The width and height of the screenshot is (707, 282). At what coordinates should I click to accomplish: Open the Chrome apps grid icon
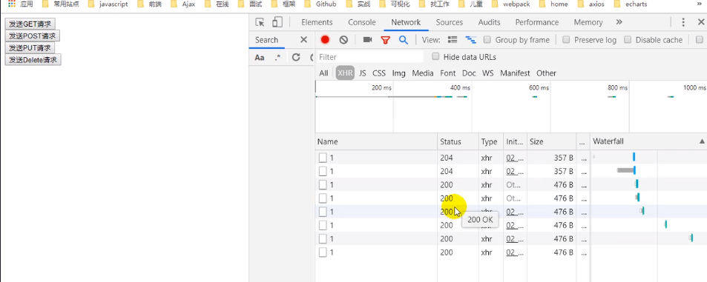(12, 4)
